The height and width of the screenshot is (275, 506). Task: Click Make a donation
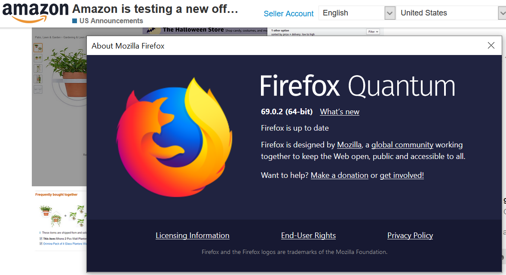tap(339, 175)
